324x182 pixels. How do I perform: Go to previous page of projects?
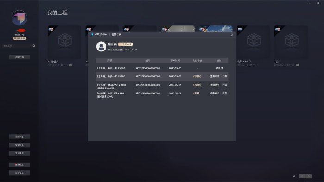pyautogui.click(x=302, y=176)
